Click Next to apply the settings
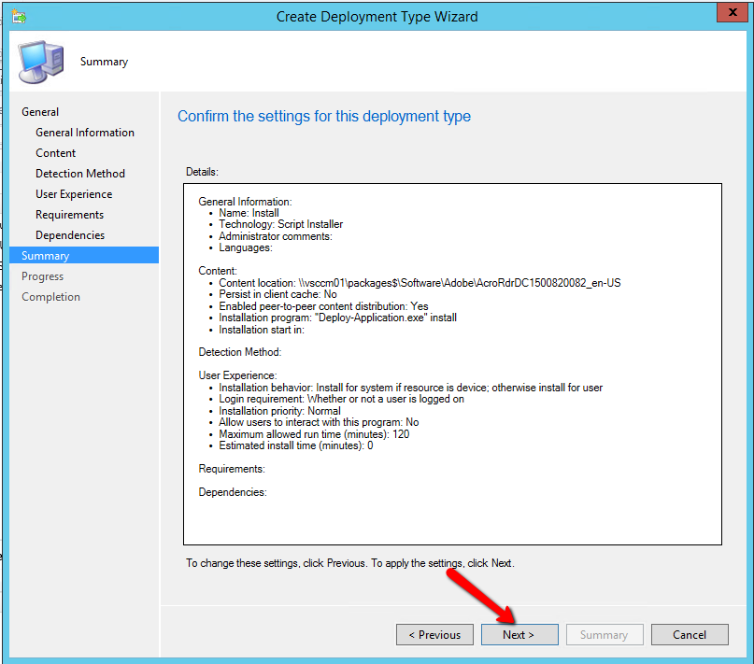 [x=519, y=635]
